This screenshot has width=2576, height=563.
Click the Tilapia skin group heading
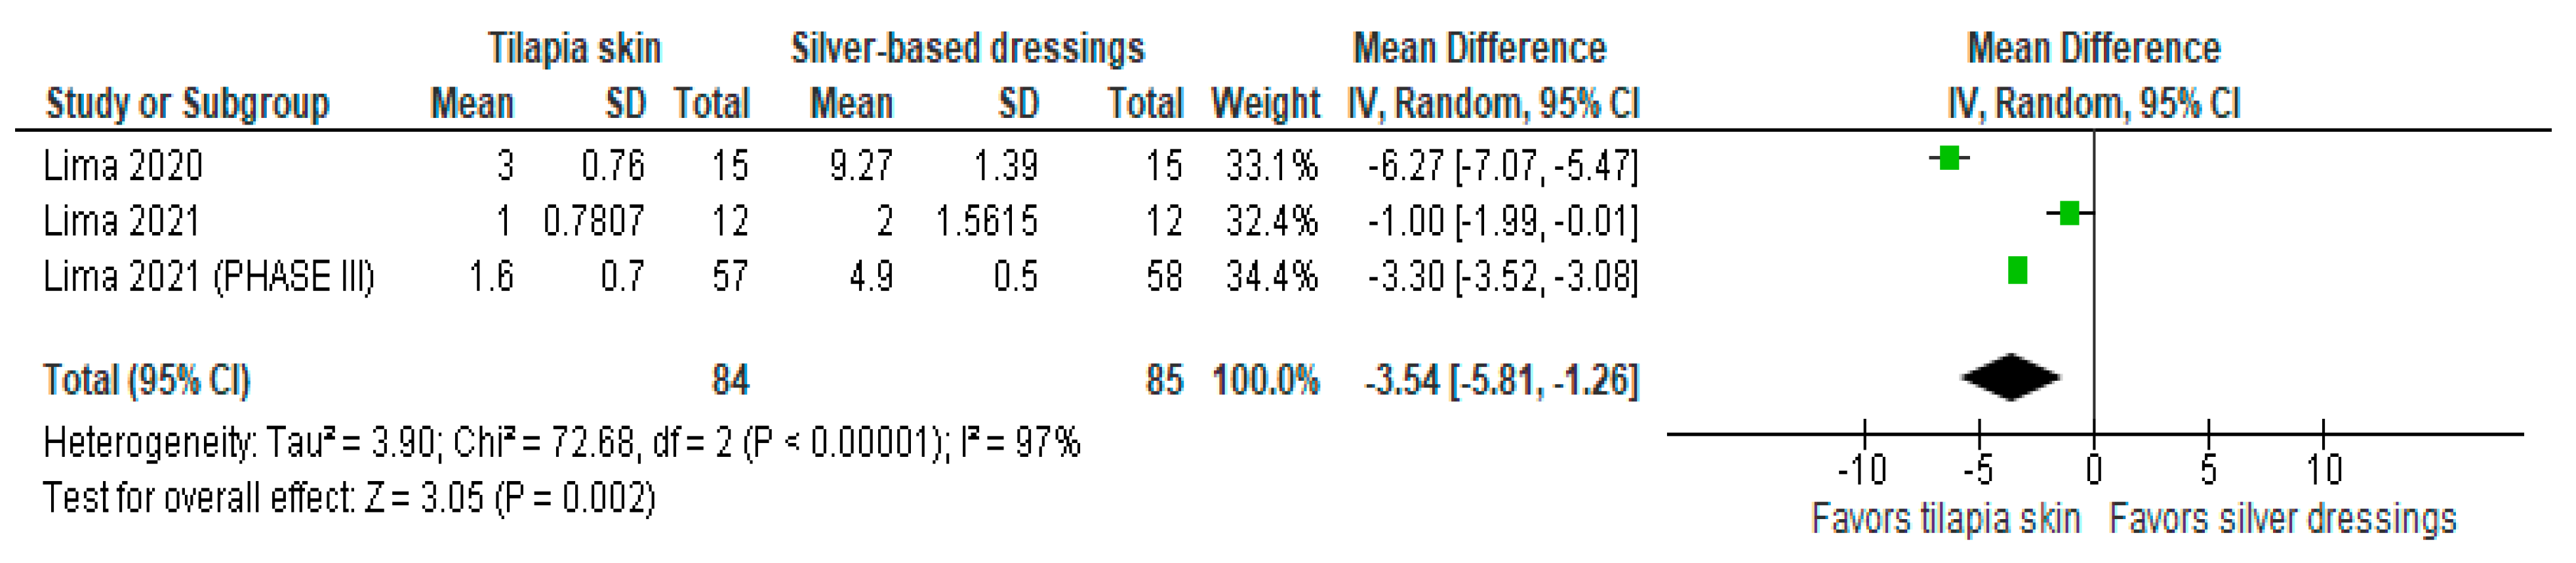[x=574, y=48]
